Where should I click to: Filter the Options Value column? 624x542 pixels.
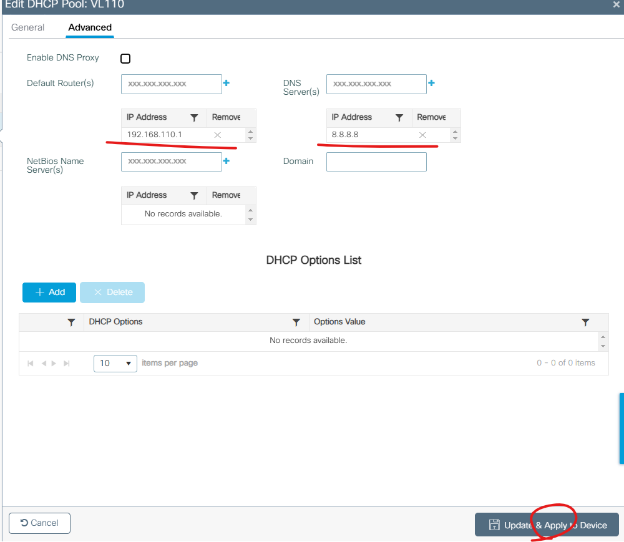[585, 322]
